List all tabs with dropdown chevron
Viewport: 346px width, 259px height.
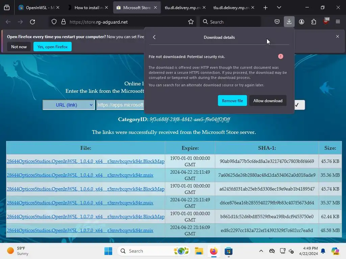pos(279,8)
